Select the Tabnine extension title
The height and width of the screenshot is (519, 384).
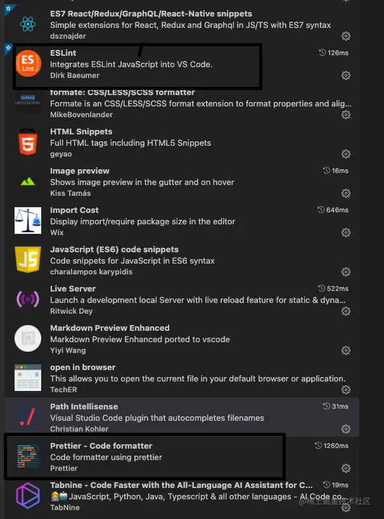181,485
